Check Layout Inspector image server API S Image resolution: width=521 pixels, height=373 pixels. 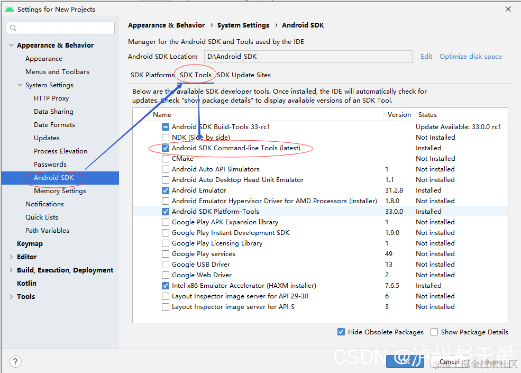pos(166,307)
